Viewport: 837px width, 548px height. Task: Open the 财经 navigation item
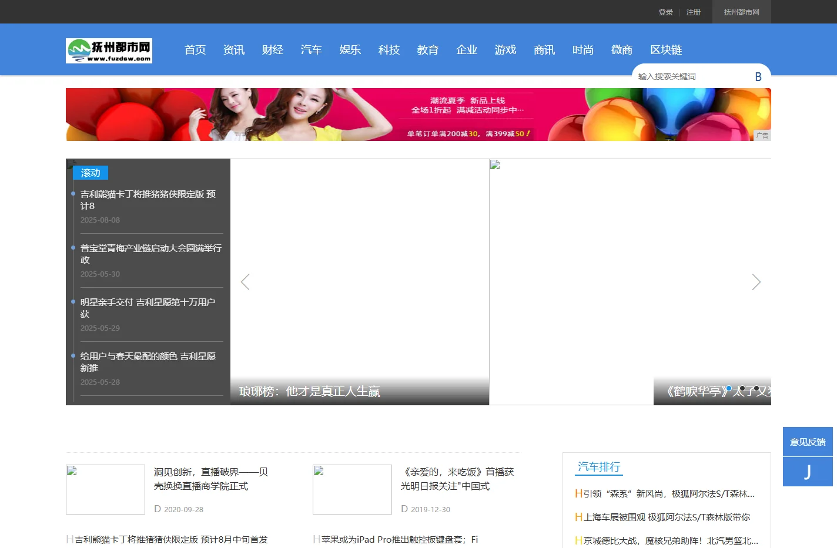pyautogui.click(x=273, y=50)
